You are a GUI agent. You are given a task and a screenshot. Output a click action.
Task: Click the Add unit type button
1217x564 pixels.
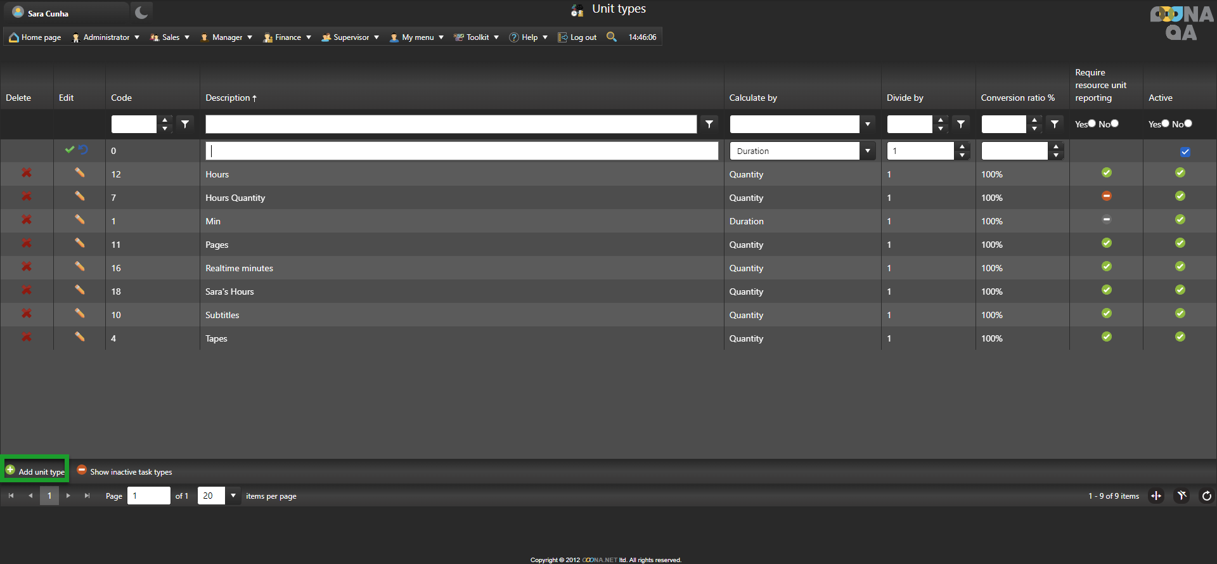[x=35, y=471]
